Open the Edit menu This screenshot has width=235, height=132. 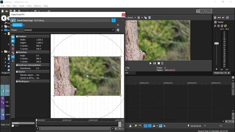[8, 6]
